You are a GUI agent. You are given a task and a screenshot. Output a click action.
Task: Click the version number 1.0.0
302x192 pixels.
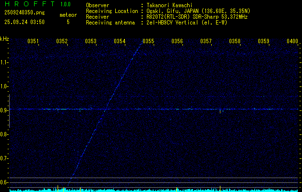(x=65, y=4)
